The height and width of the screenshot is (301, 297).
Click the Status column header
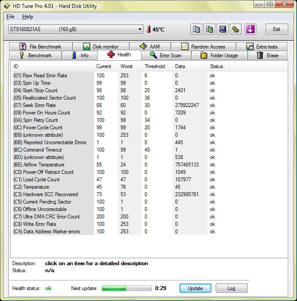[218, 66]
